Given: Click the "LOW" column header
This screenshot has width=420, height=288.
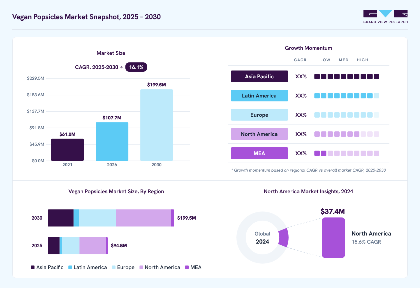Looking at the screenshot, I should tap(325, 60).
